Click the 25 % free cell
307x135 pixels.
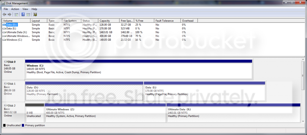(x=139, y=25)
